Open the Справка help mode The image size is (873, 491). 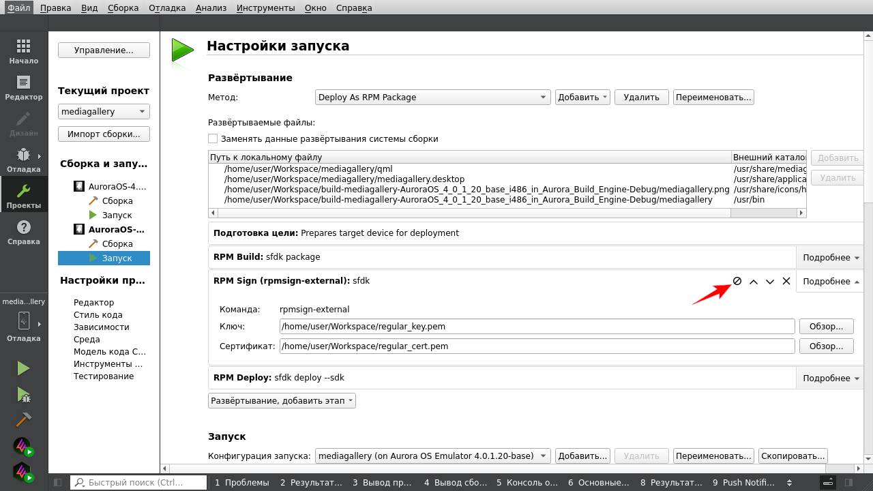[x=23, y=233]
